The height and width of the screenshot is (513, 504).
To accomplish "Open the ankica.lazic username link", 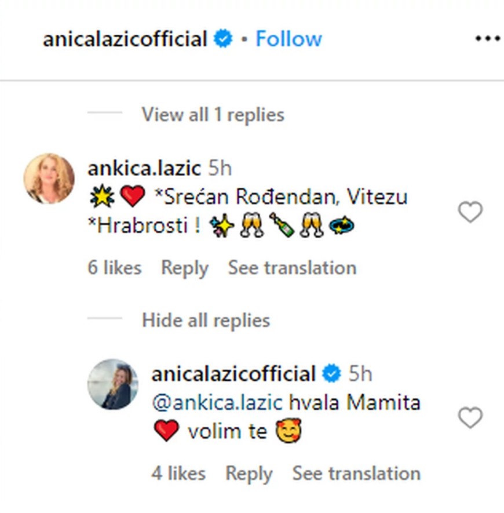I will pyautogui.click(x=144, y=168).
